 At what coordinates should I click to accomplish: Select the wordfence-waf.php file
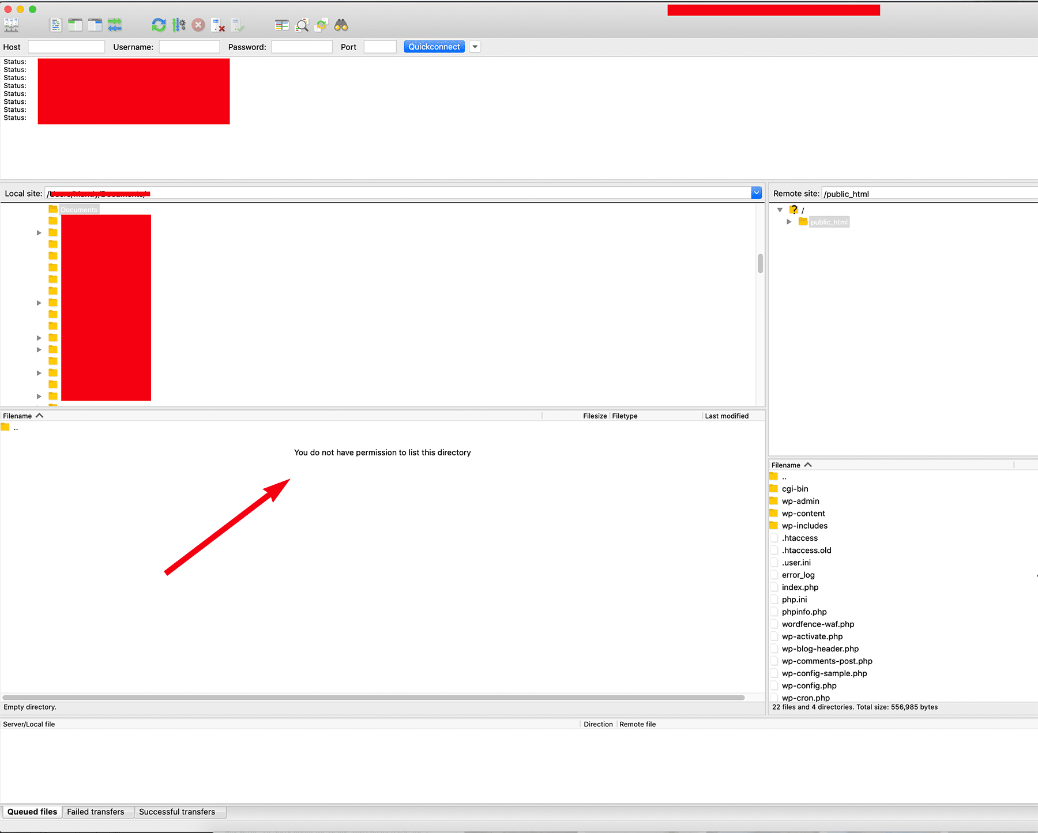coord(818,624)
